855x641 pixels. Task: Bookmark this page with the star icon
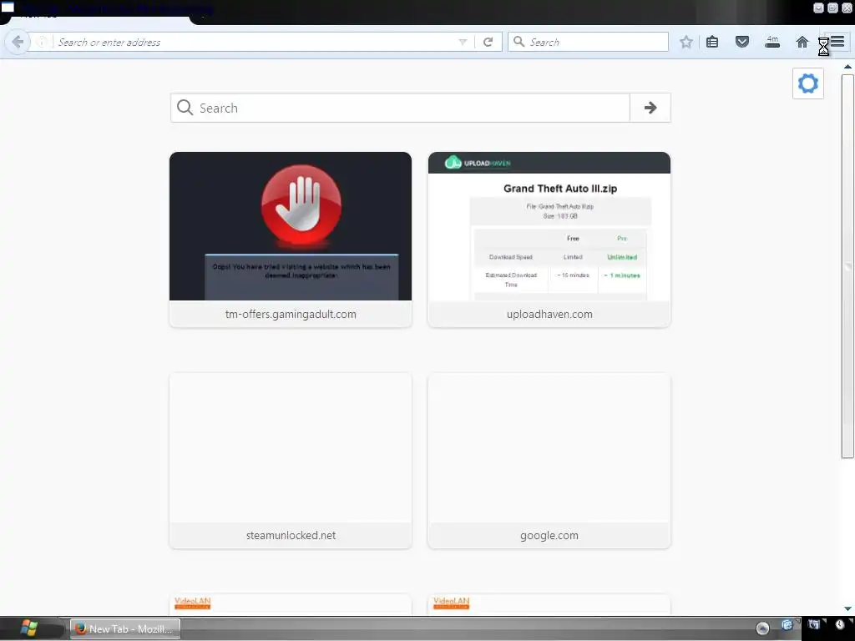pyautogui.click(x=686, y=42)
